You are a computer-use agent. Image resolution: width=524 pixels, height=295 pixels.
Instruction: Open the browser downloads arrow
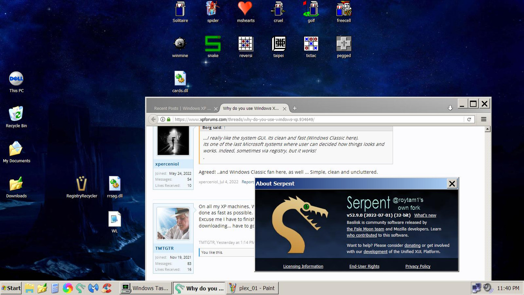coord(450,108)
